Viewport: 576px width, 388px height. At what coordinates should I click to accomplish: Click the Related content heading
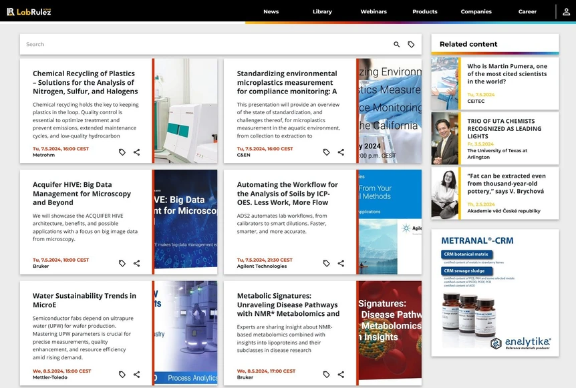(x=468, y=44)
